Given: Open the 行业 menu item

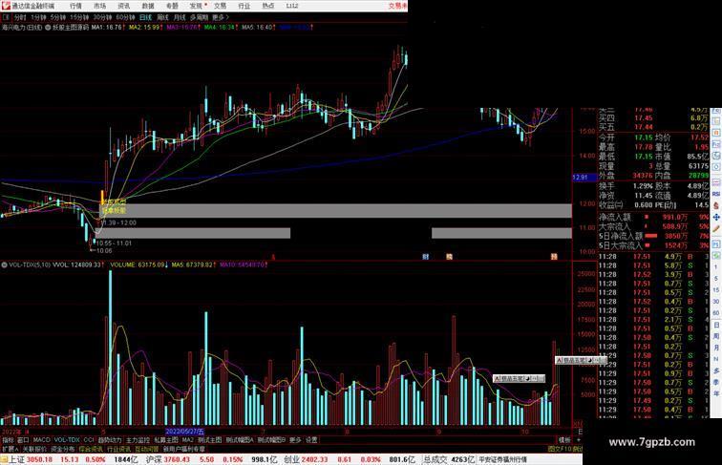Looking at the screenshot, I should click(x=244, y=6).
